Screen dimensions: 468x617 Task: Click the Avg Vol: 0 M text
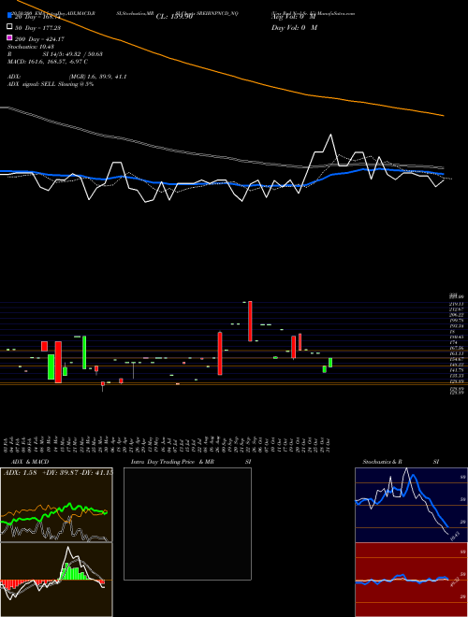(292, 17)
